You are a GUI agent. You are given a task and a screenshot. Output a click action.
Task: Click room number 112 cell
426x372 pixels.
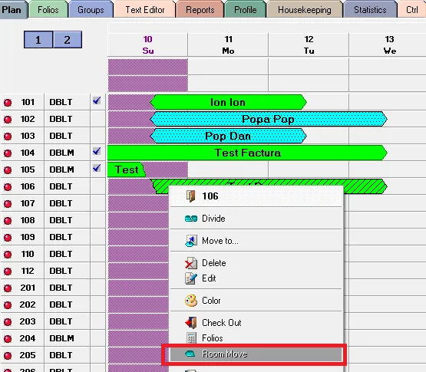pyautogui.click(x=28, y=271)
